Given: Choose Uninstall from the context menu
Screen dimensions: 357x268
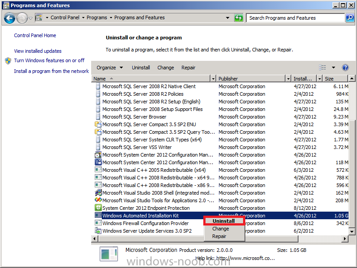Looking at the screenshot, I should pos(224,221).
